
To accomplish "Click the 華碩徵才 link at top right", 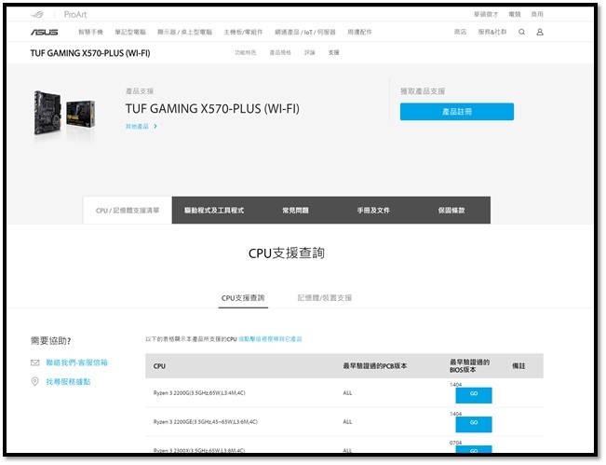I will click(x=486, y=14).
